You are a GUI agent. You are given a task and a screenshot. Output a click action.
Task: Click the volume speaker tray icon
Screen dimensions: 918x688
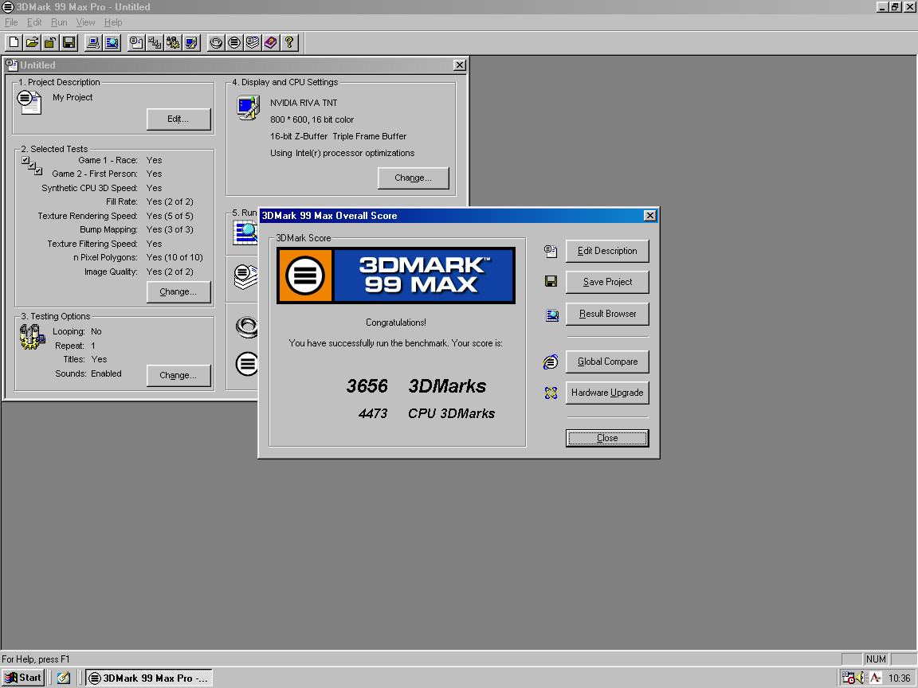click(861, 678)
